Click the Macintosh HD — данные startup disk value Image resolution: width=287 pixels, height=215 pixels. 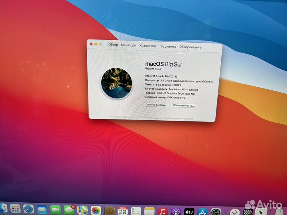(x=184, y=90)
